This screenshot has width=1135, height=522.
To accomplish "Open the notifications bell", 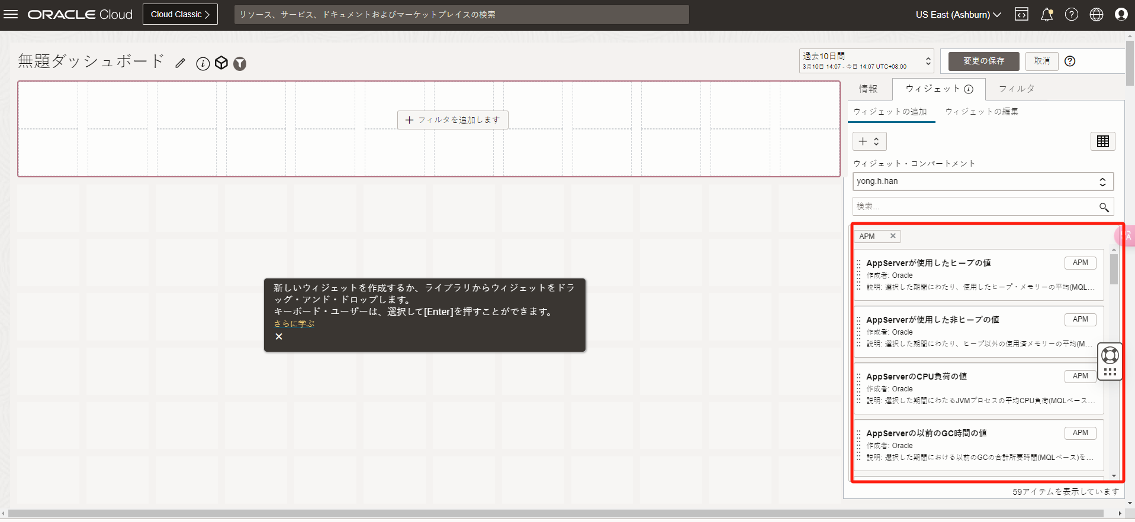I will click(x=1047, y=15).
